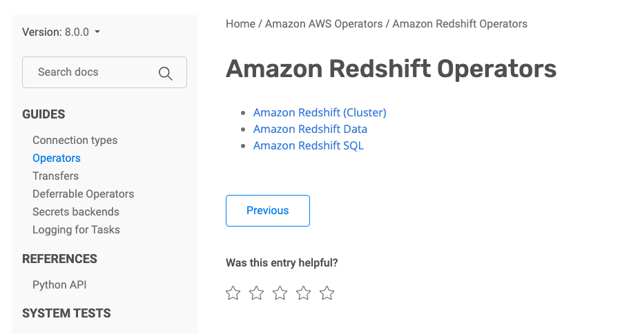Go to Amazon AWS Operators breadcrumb

coord(323,24)
